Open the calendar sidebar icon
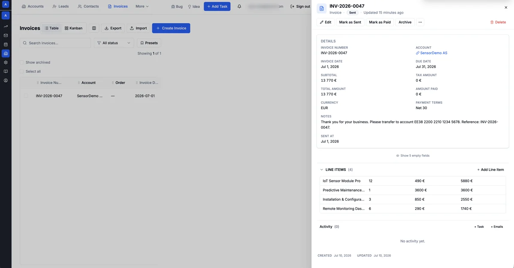This screenshot has width=514, height=268. click(x=6, y=45)
